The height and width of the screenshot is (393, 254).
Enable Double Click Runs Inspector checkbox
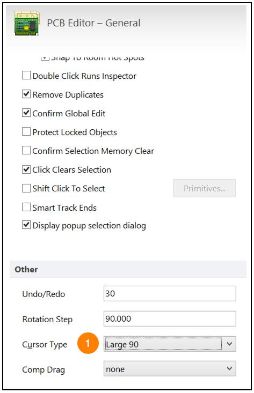click(x=26, y=76)
